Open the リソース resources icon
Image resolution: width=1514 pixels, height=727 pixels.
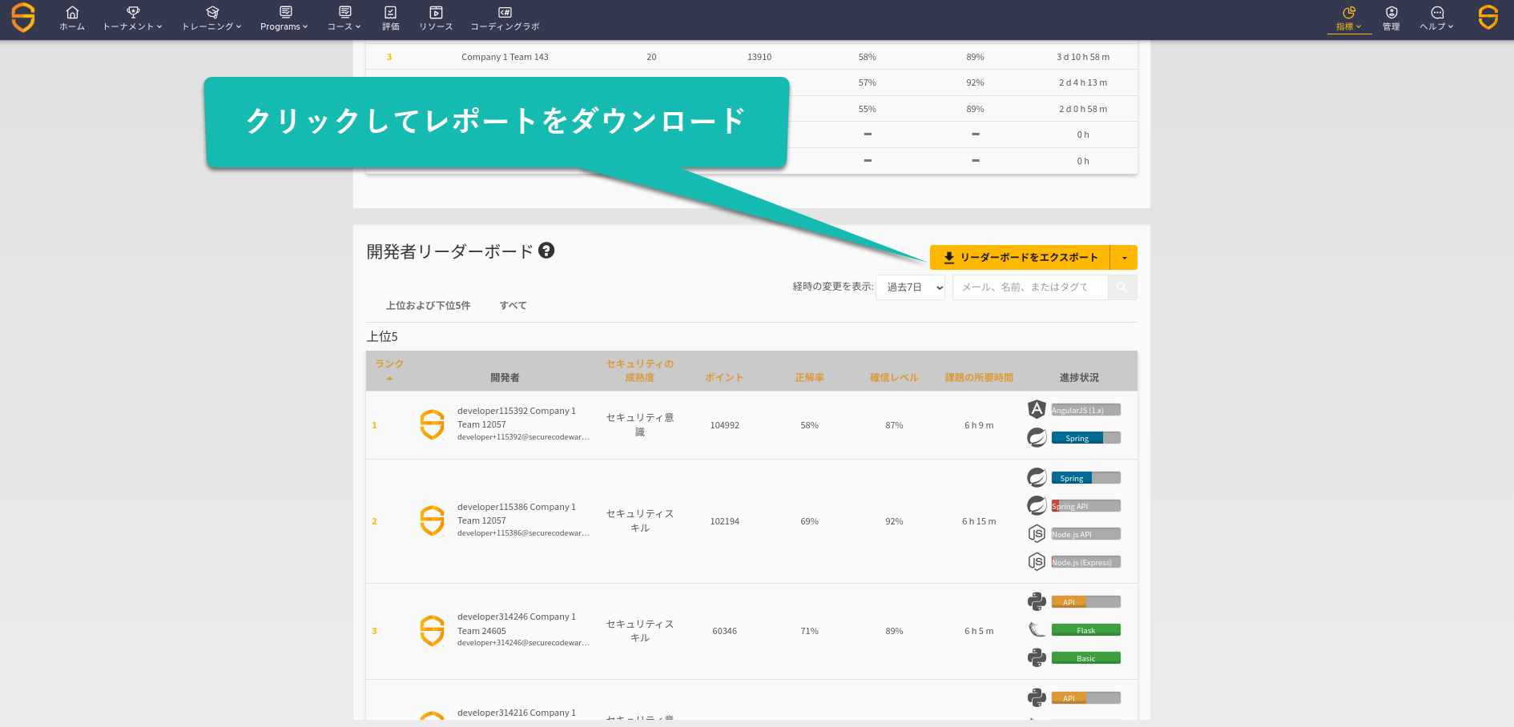coord(436,18)
